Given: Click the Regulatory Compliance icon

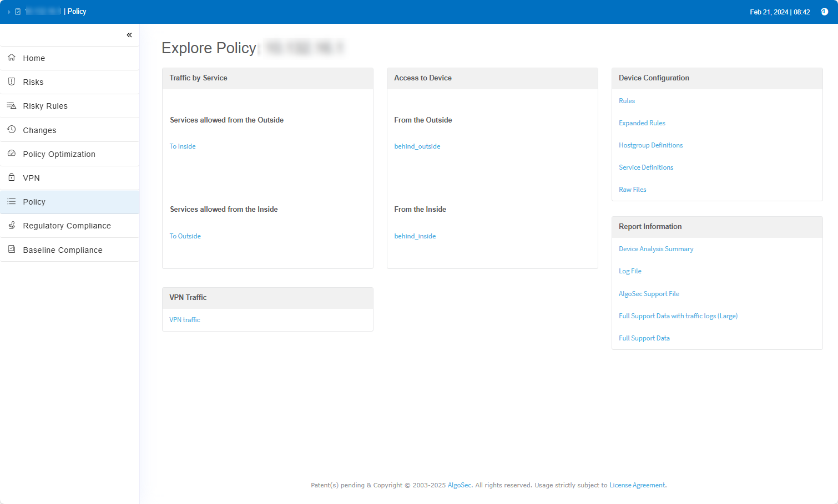Looking at the screenshot, I should [x=12, y=225].
